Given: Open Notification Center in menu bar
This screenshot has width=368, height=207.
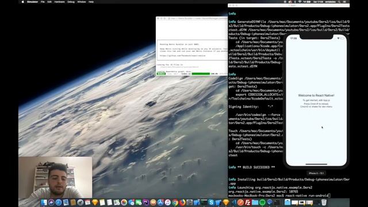Looking at the screenshot, I should pos(344,2).
